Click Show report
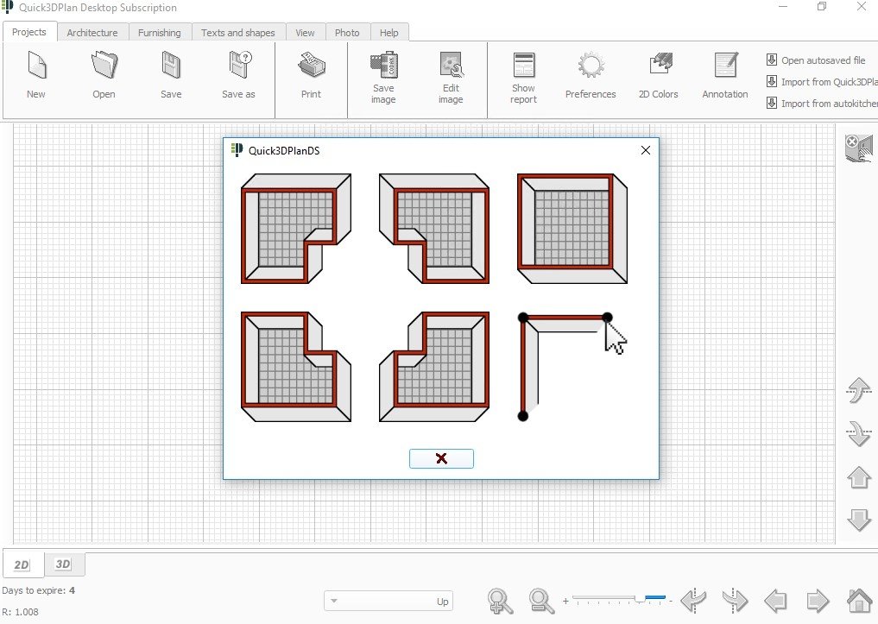878x624 pixels. point(523,77)
